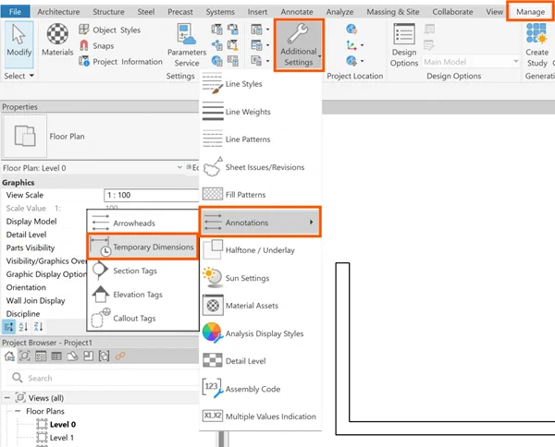555x447 pixels.
Task: Select Callout Tags from the submenu
Action: 142,318
